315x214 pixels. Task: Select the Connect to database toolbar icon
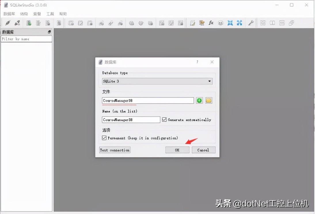8,22
